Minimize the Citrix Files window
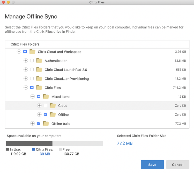The image size is (194, 173). [8, 2]
